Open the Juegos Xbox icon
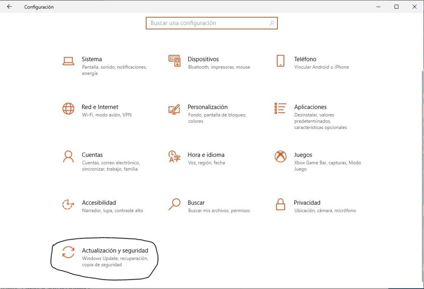The image size is (424, 289). coord(280,156)
